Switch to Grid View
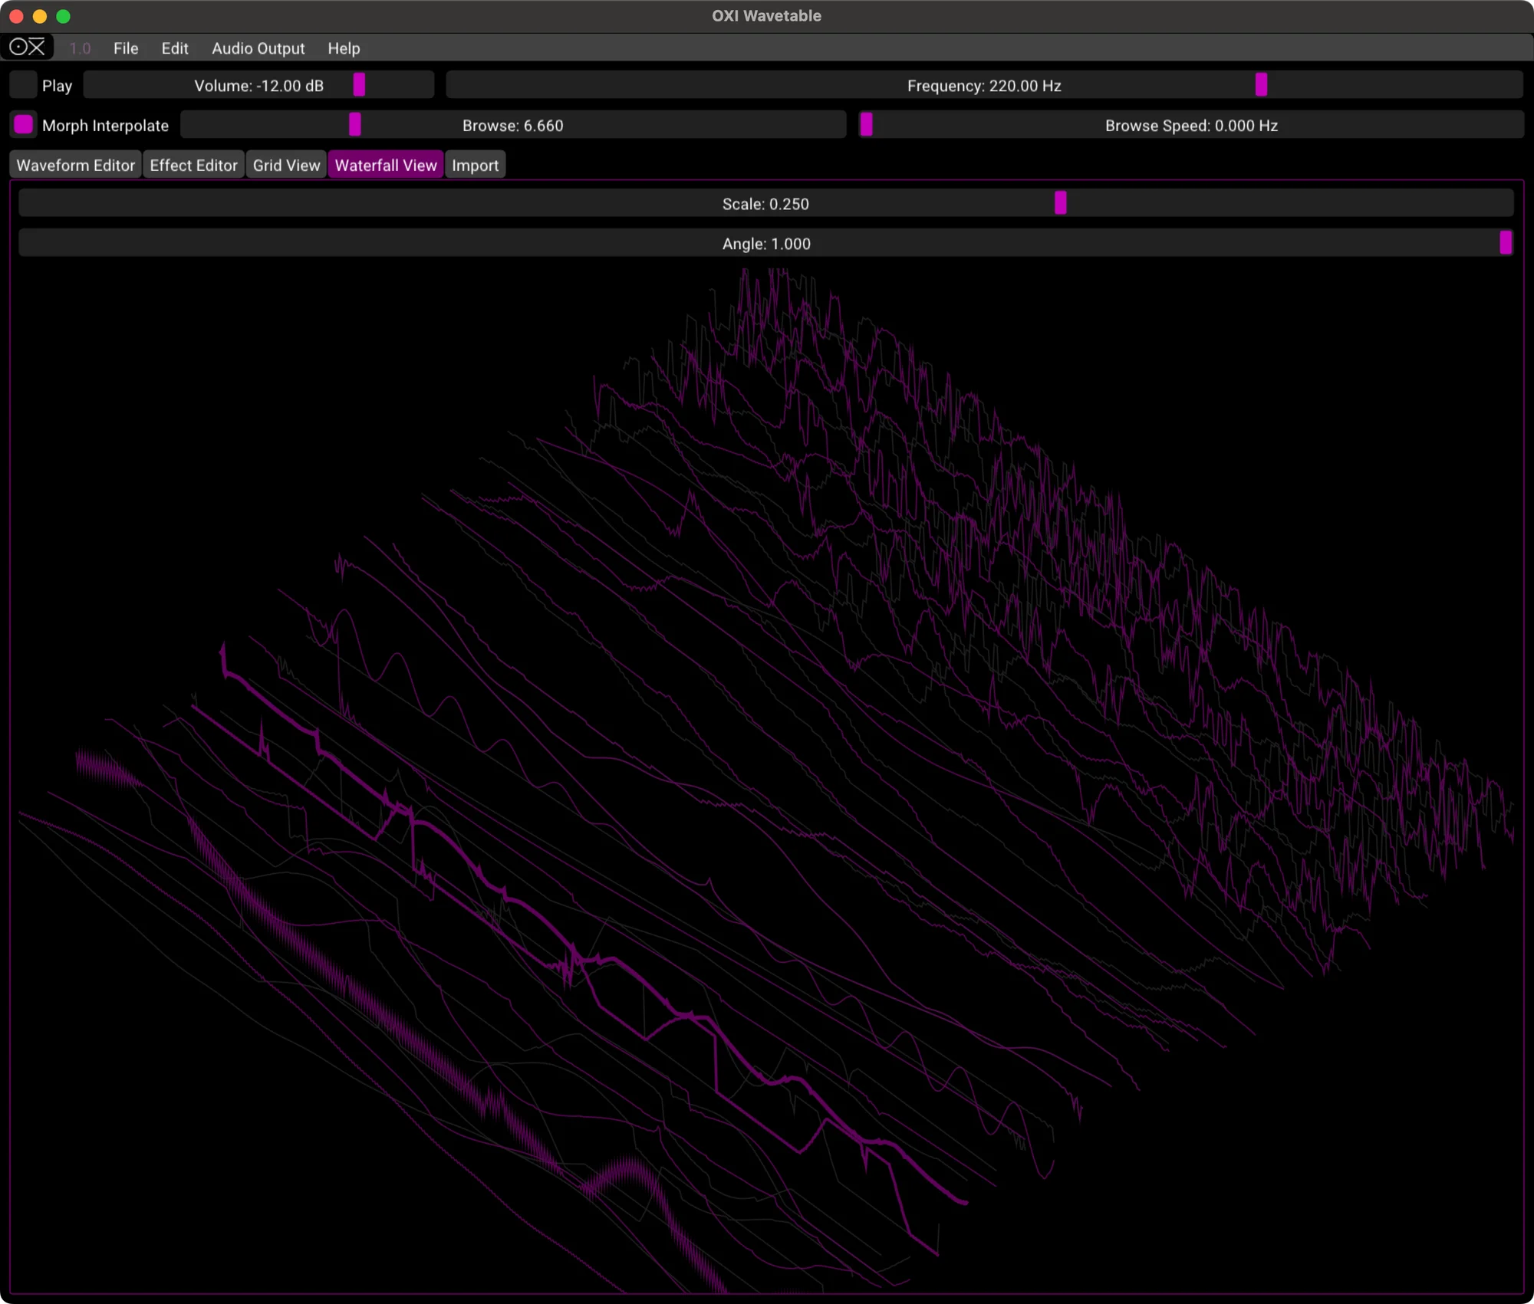Viewport: 1534px width, 1304px height. pos(285,164)
